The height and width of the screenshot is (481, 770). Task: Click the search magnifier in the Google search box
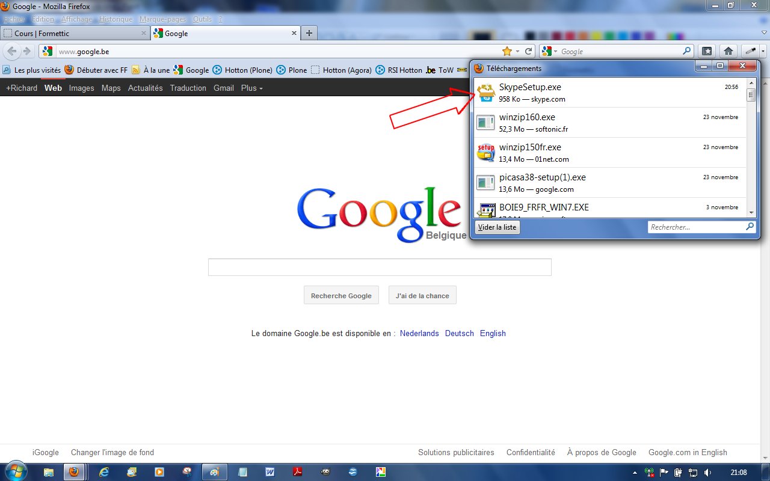tap(686, 51)
